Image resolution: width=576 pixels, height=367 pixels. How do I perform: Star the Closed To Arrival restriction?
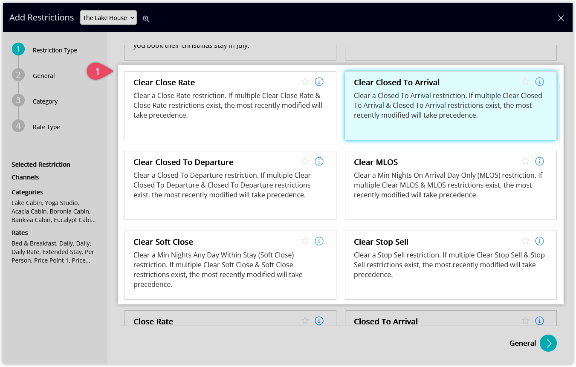click(526, 321)
